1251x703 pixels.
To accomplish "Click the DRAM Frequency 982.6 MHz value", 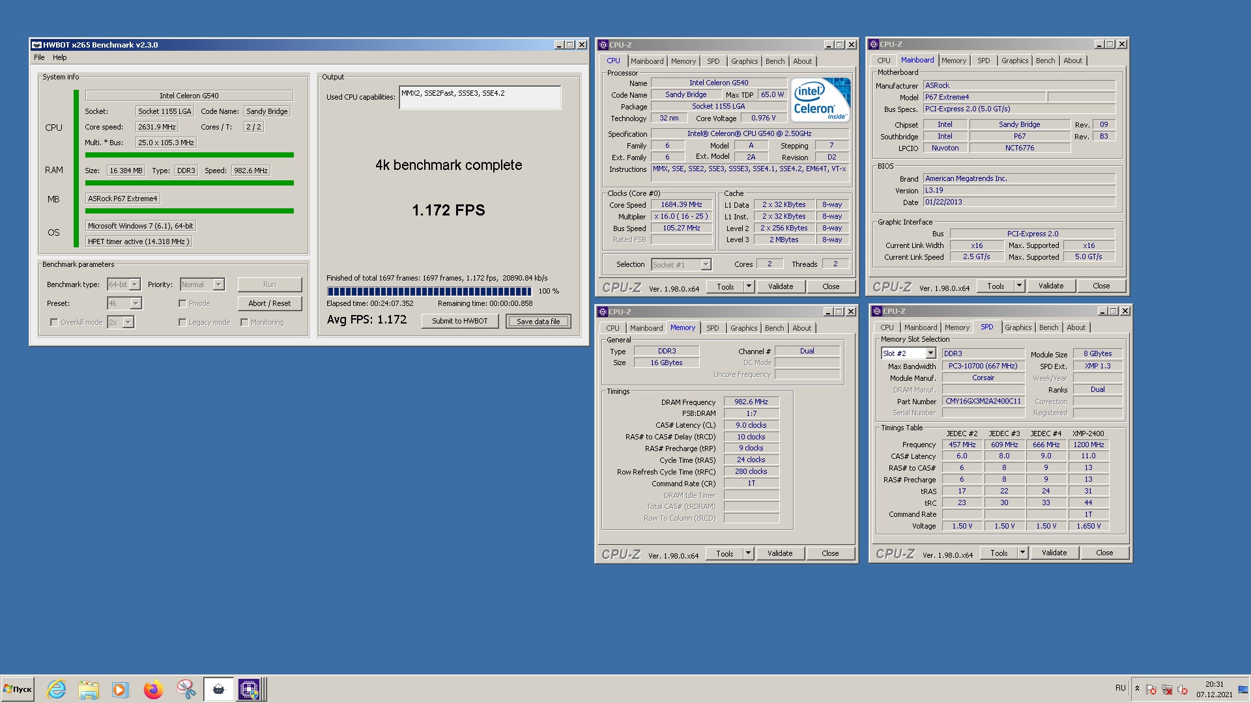I will click(751, 402).
